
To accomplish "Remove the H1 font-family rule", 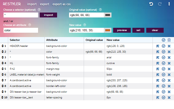I will [169, 63].
